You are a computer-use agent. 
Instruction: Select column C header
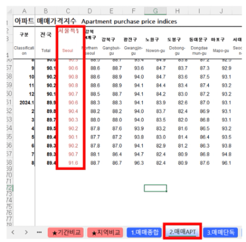click(x=68, y=11)
